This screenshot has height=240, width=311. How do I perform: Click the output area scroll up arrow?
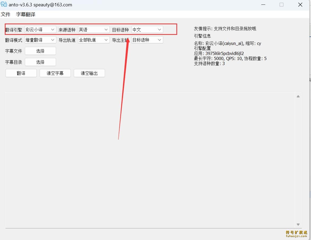(298, 96)
